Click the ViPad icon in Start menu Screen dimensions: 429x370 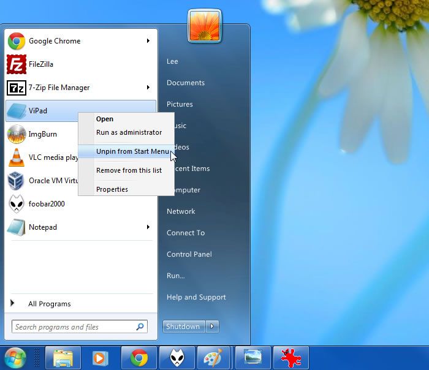17,111
